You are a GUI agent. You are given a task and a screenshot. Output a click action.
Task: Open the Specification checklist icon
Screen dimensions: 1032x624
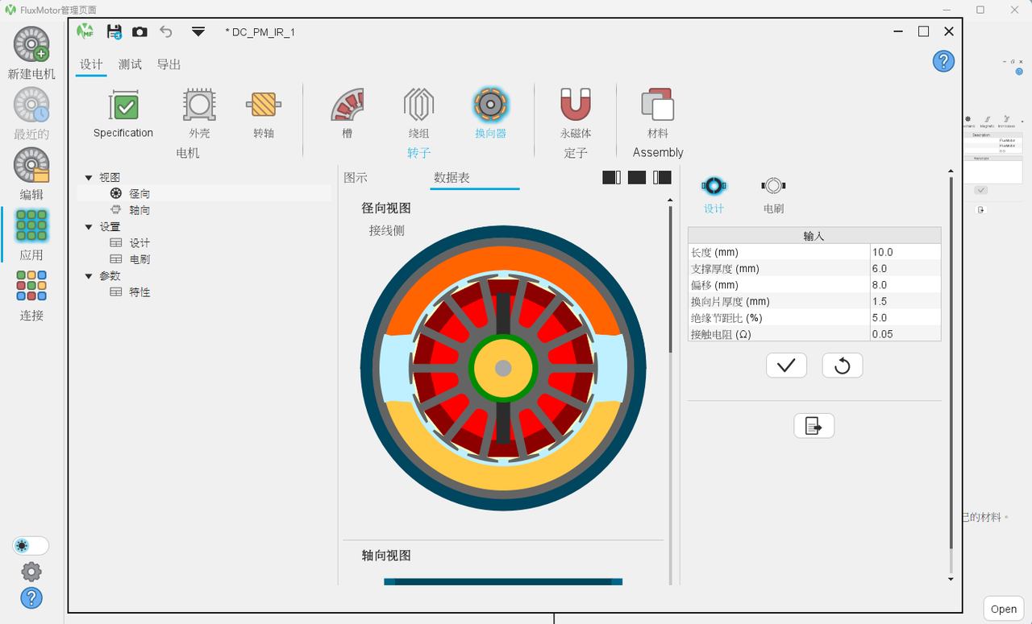123,105
